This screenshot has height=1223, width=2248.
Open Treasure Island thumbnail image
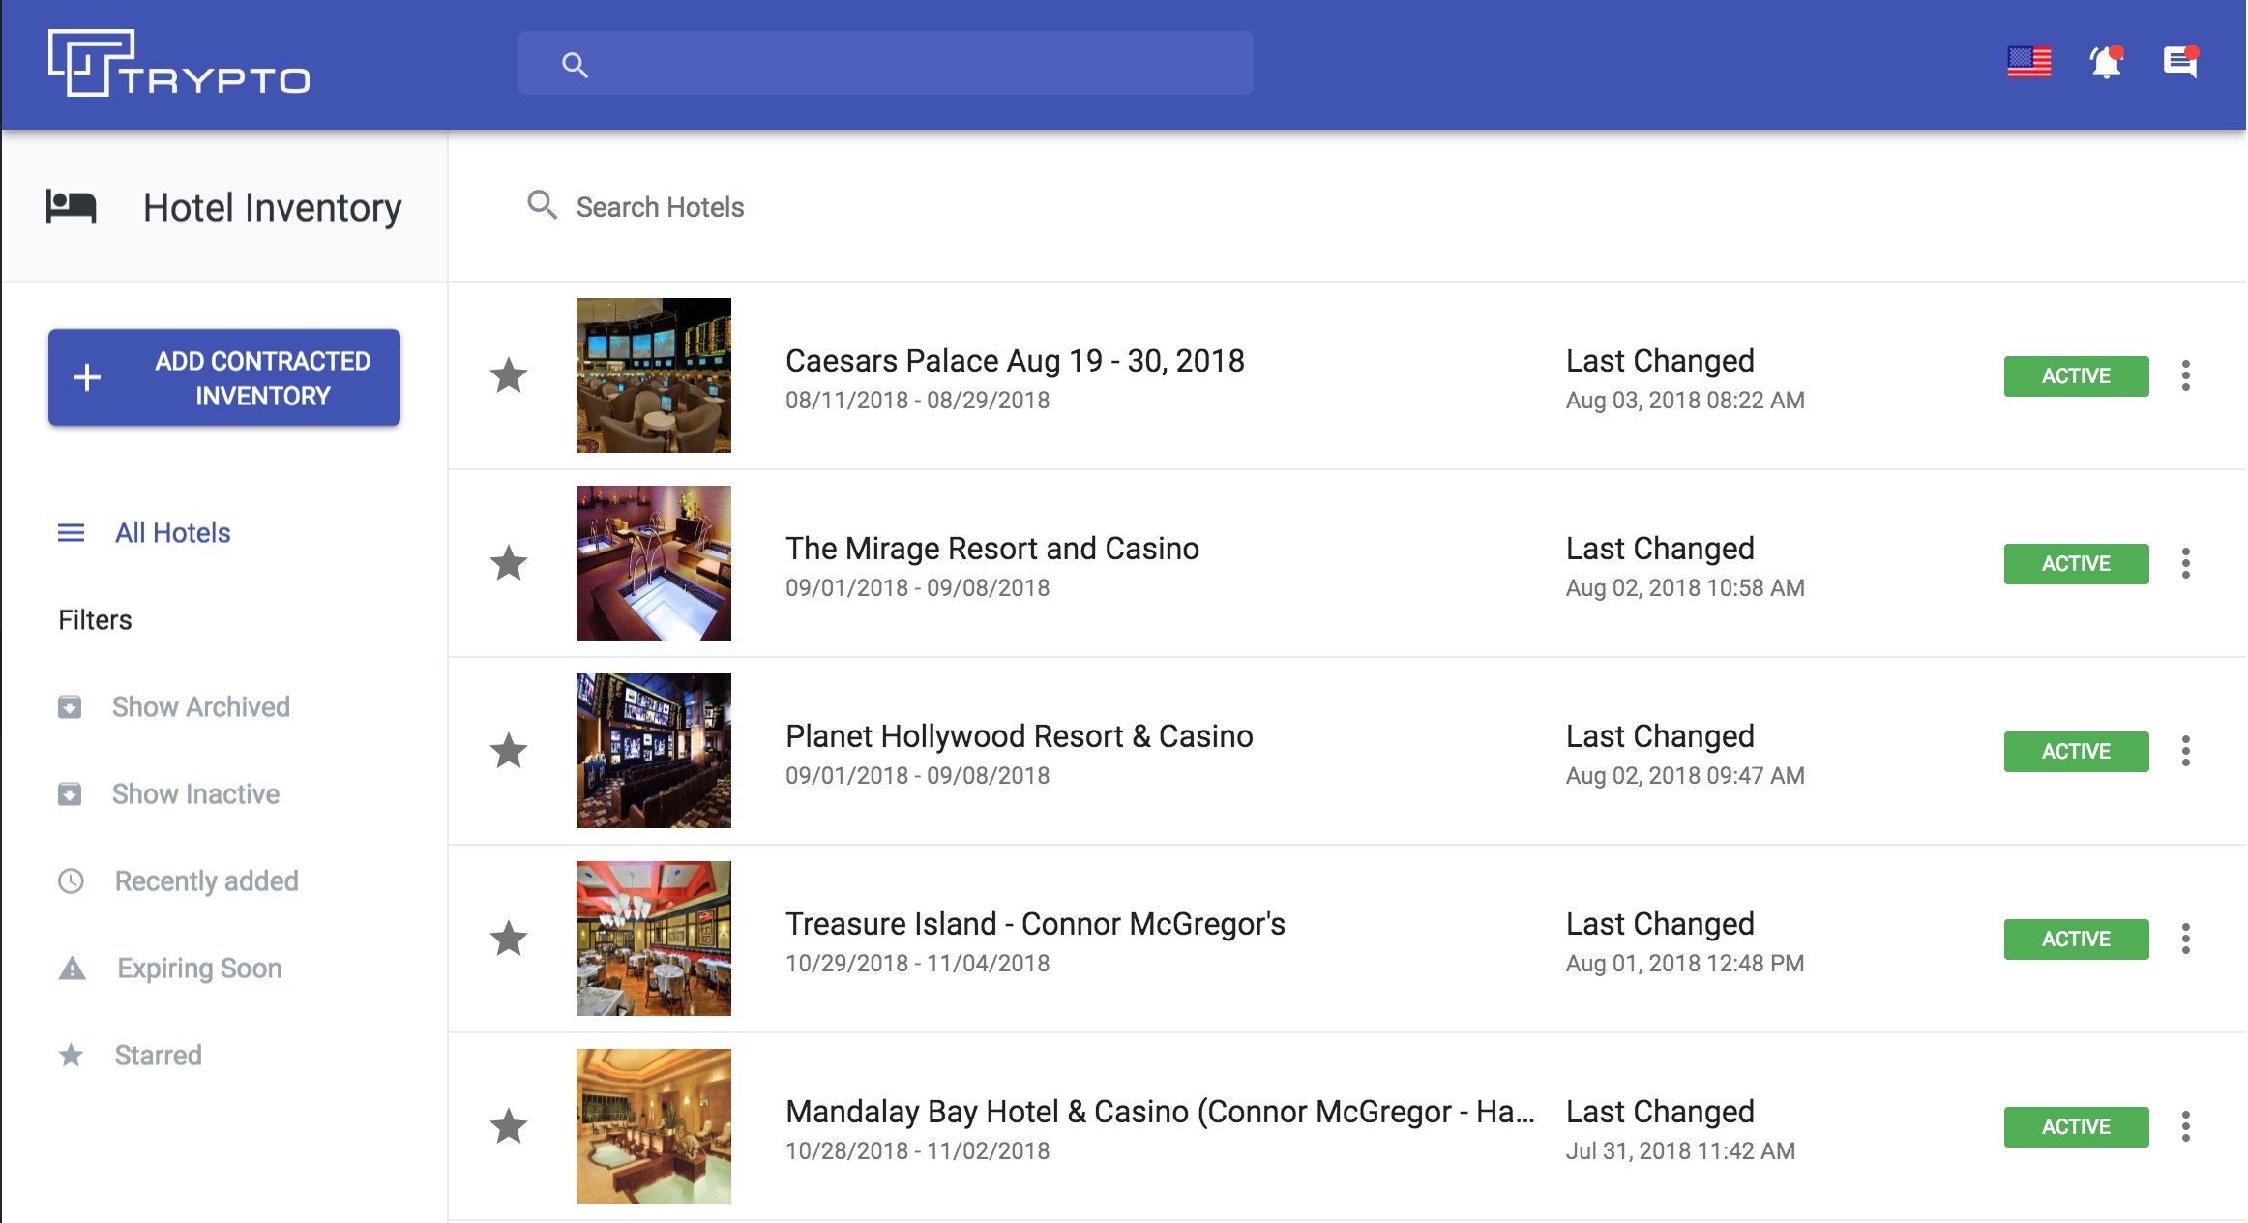[654, 939]
